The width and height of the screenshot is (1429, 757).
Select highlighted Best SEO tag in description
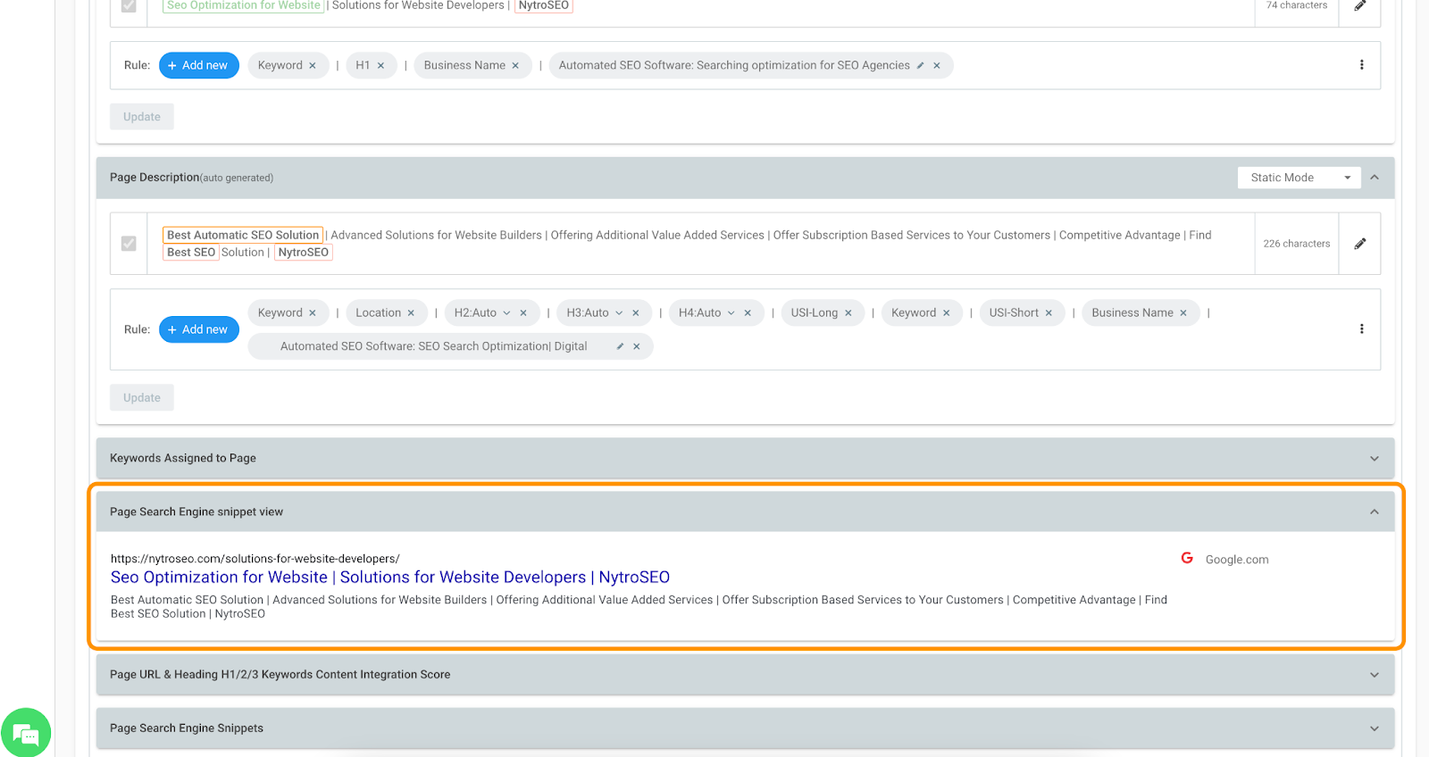(191, 253)
